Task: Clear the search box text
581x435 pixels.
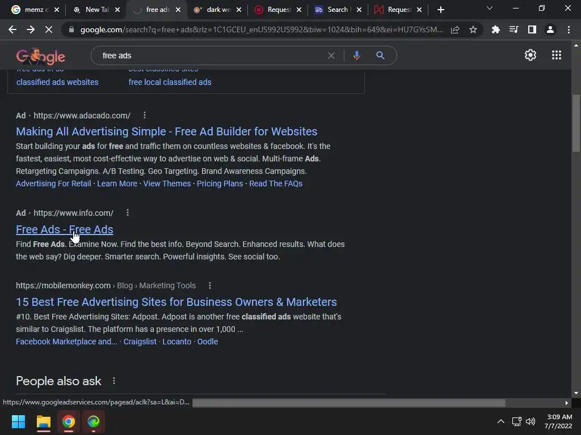Action: coord(331,56)
